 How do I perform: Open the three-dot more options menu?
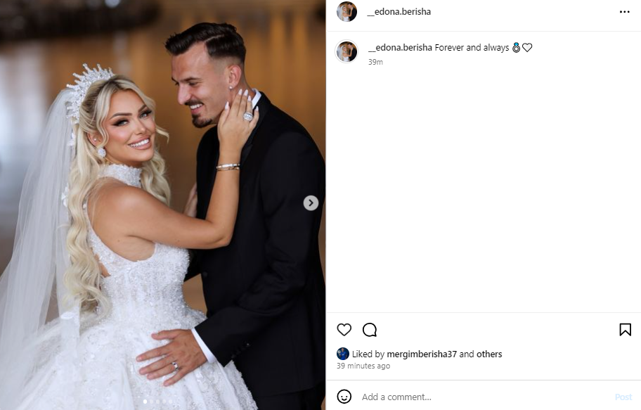(624, 12)
